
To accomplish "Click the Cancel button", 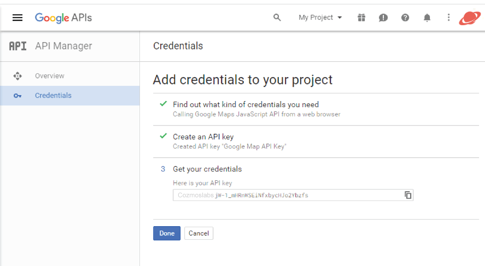I will (x=198, y=233).
